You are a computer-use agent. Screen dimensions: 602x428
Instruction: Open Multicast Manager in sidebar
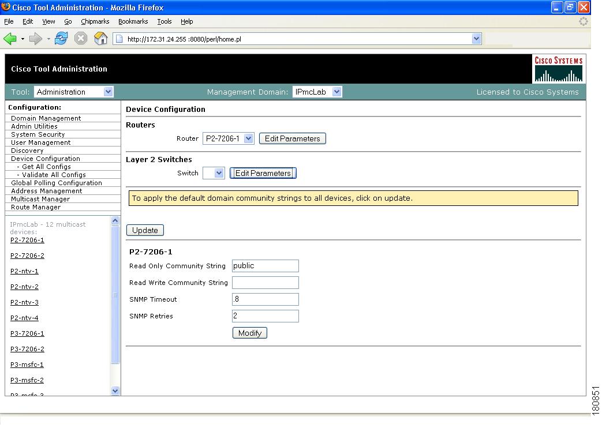(40, 199)
